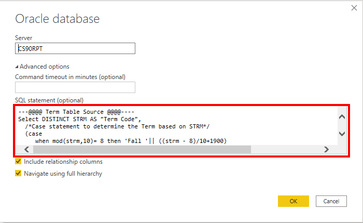Image resolution: width=363 pixels, height=223 pixels.
Task: Collapse the Advanced options section
Action: click(42, 67)
